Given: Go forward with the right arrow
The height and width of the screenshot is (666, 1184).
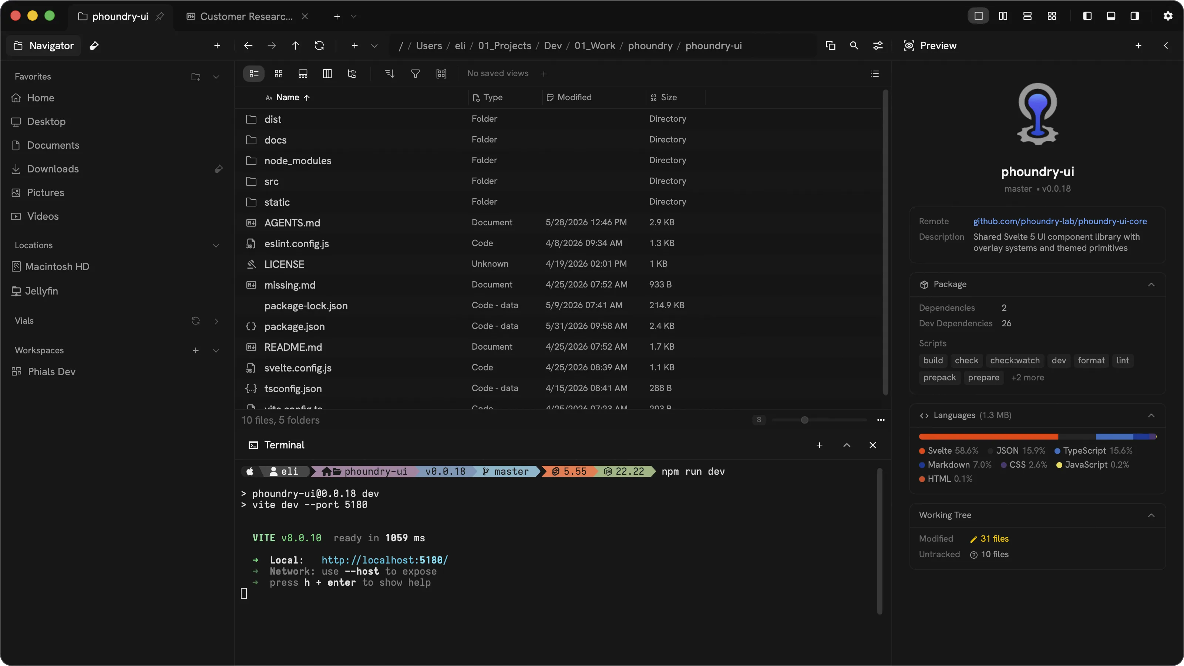Looking at the screenshot, I should (272, 46).
